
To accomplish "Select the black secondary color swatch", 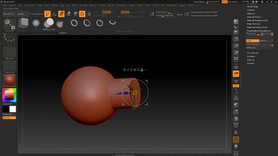I will [6, 109].
